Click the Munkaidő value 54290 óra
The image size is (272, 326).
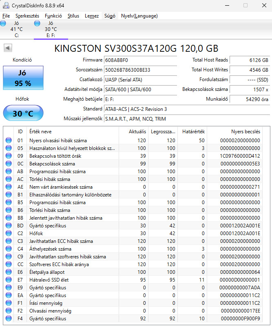point(250,99)
